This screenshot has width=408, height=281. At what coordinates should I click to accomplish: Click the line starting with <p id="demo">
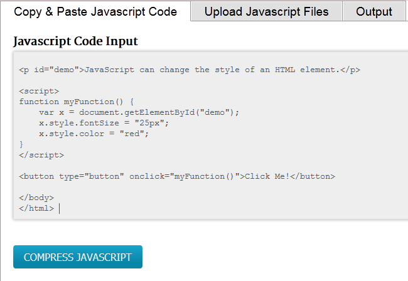(x=190, y=70)
